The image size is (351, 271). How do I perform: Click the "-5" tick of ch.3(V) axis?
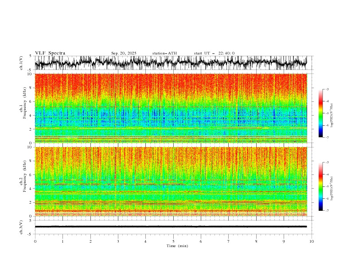point(30,234)
